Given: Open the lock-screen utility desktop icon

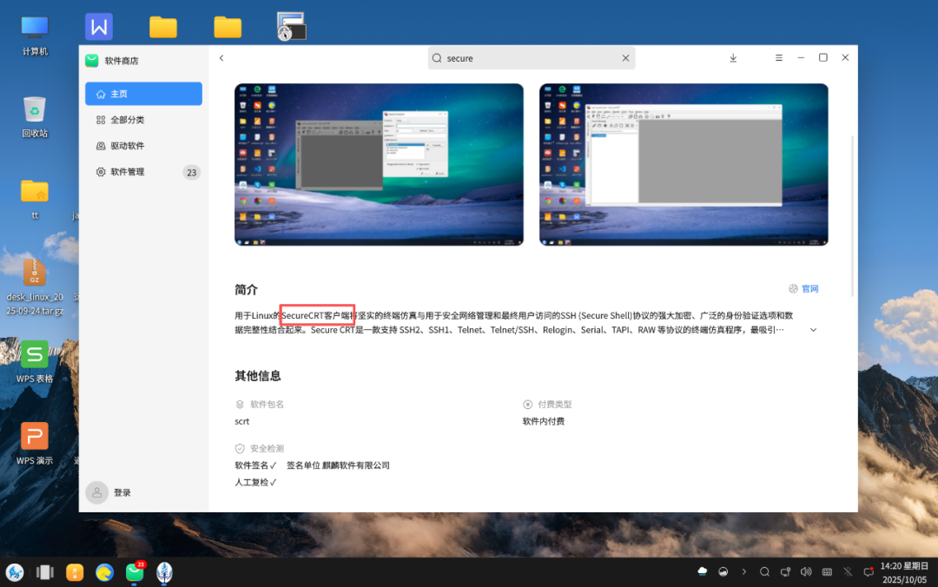Looking at the screenshot, I should (x=291, y=27).
